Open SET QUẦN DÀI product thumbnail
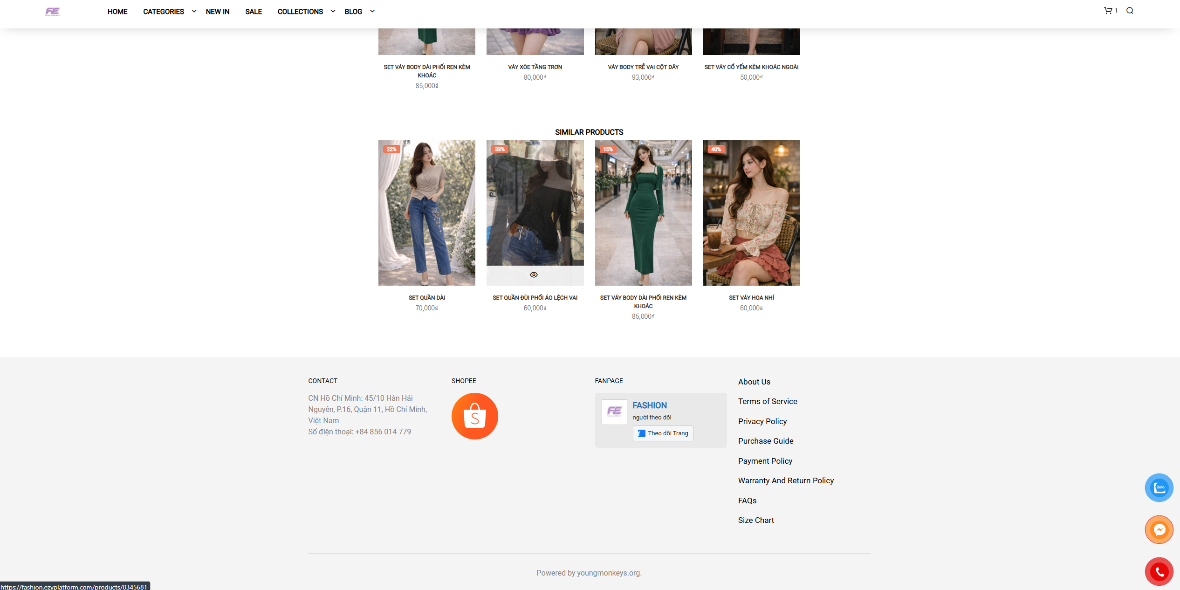The height and width of the screenshot is (590, 1180). tap(426, 213)
